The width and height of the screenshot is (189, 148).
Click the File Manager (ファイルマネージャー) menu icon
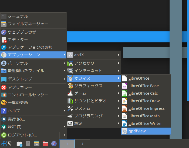click(4, 24)
